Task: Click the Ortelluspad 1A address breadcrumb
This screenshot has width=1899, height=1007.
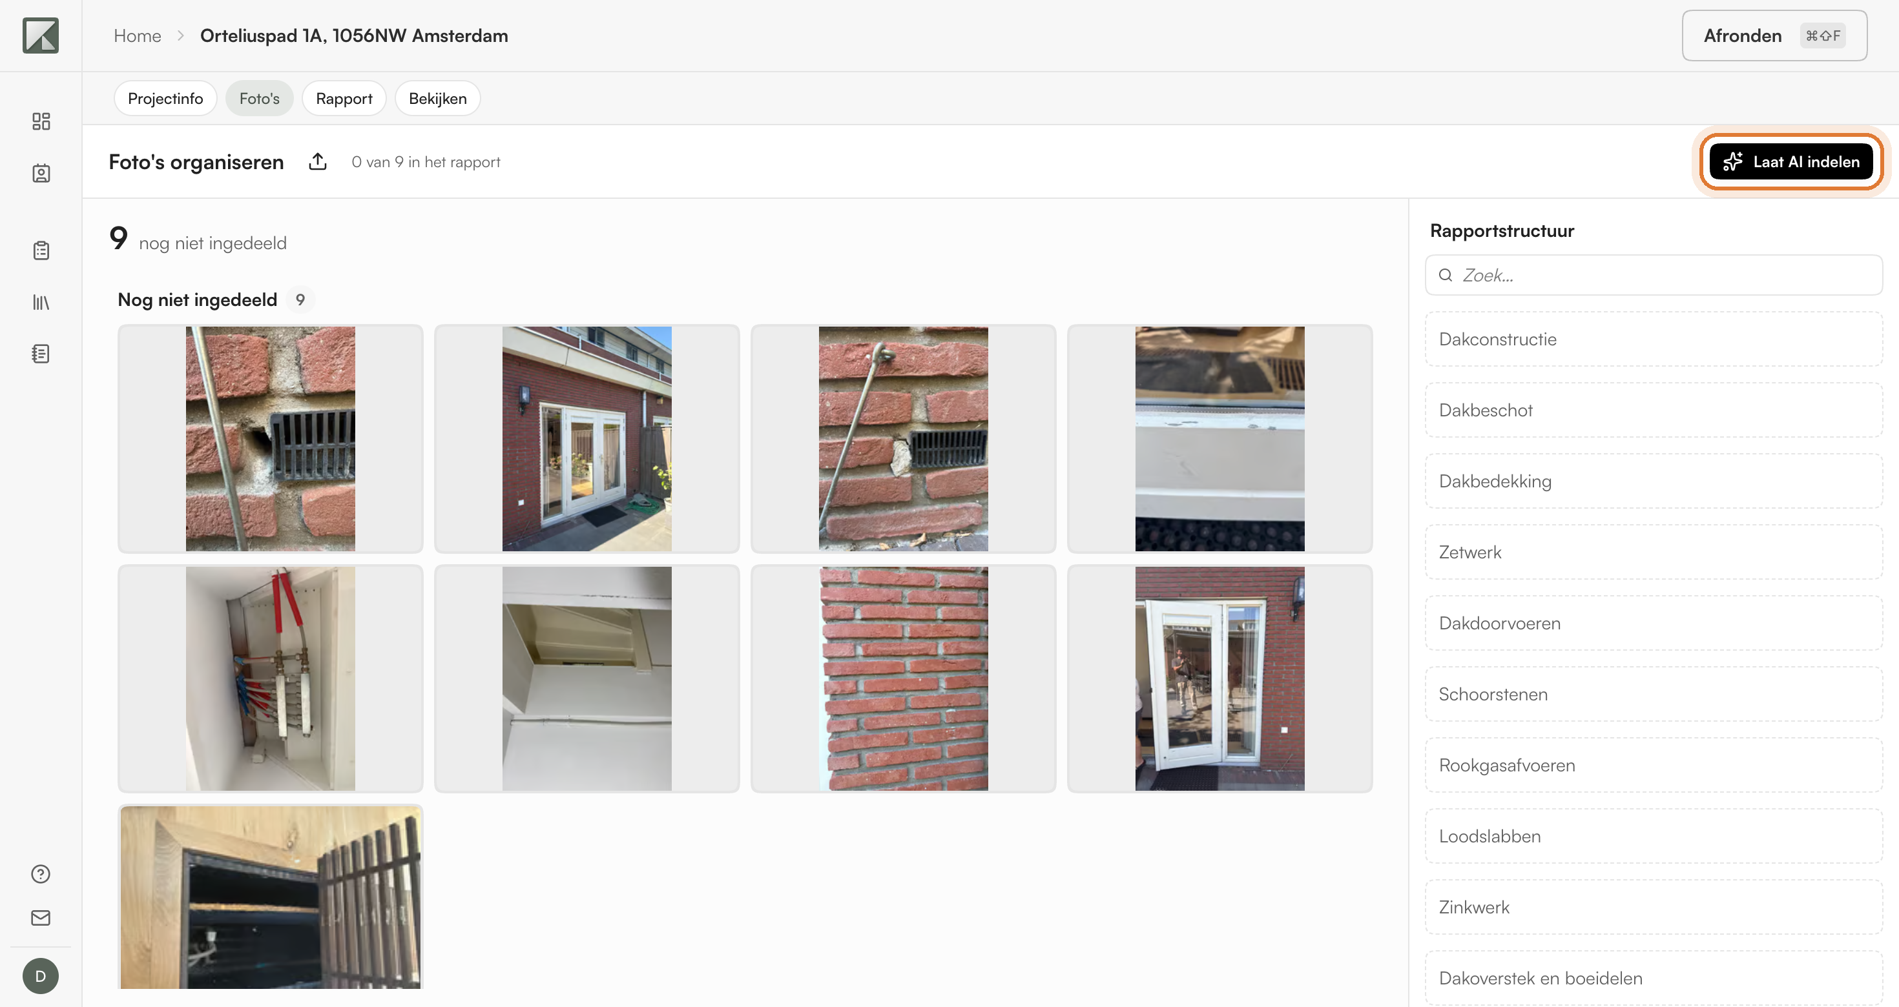Action: (x=354, y=36)
